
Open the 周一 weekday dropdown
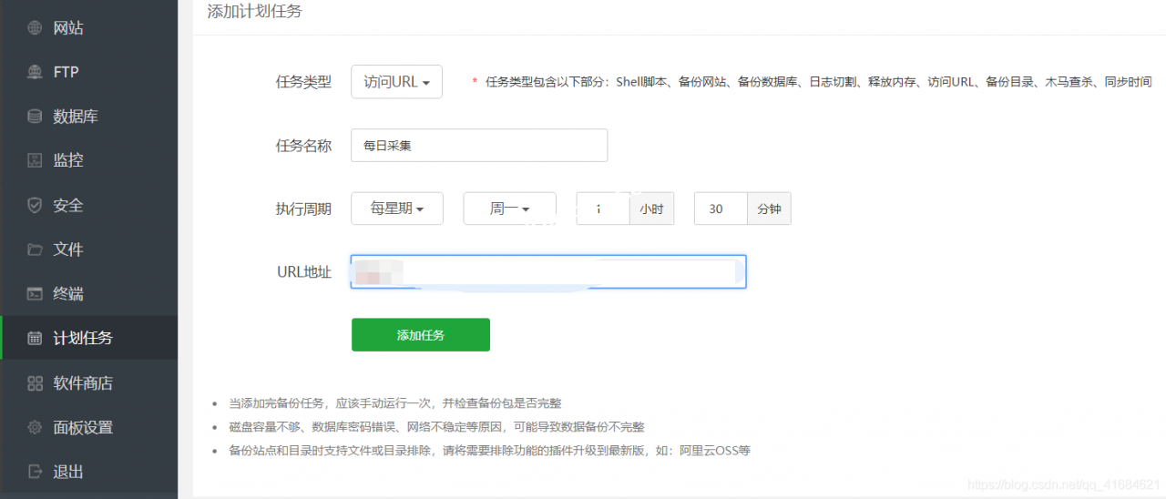point(509,209)
